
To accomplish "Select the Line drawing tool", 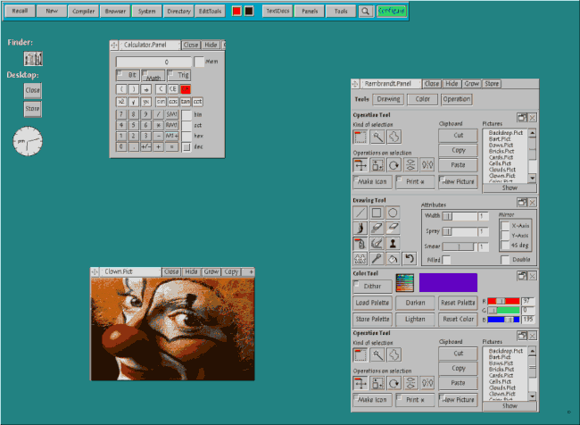I will (360, 213).
